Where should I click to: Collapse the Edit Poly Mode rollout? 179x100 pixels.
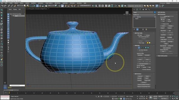138,33
